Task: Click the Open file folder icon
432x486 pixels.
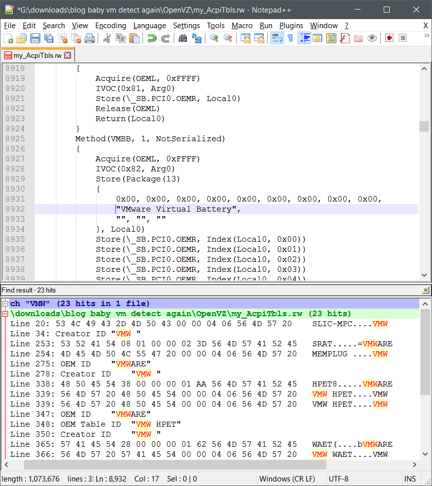Action: click(22, 38)
